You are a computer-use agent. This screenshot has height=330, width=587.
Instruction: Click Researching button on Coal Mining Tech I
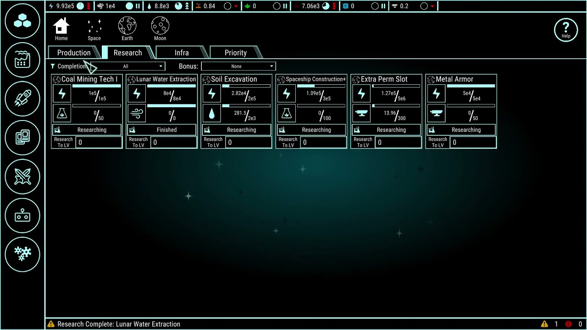(87, 130)
